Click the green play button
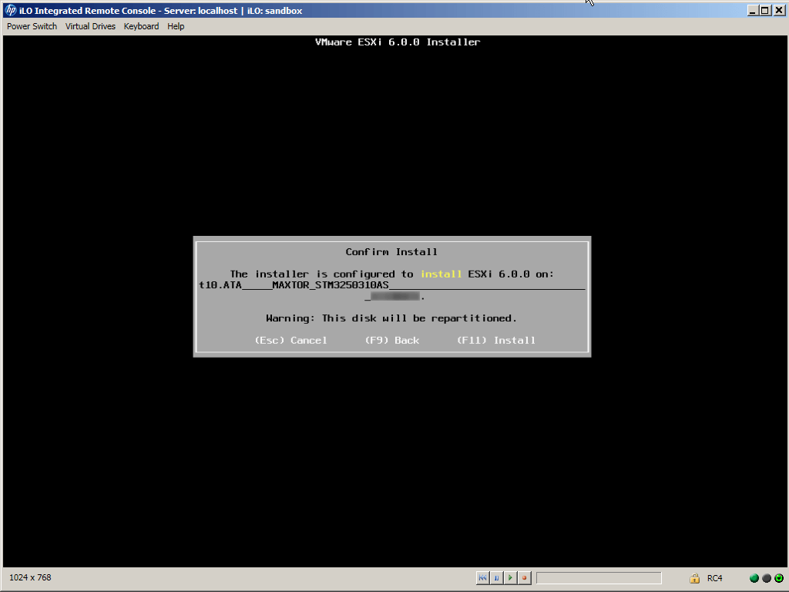The width and height of the screenshot is (789, 592). 510,577
